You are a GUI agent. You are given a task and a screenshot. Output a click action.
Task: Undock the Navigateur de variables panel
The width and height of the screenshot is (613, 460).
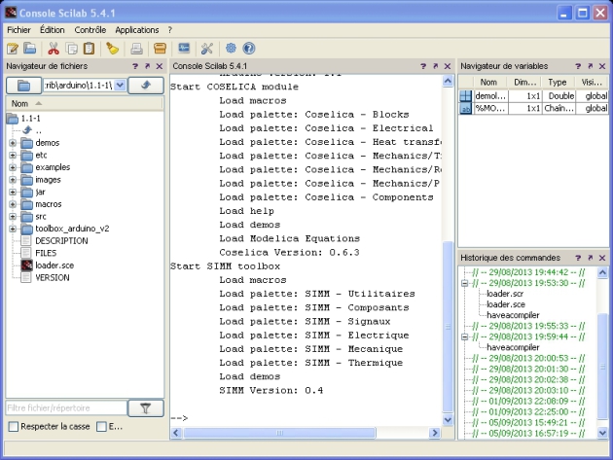(x=591, y=66)
